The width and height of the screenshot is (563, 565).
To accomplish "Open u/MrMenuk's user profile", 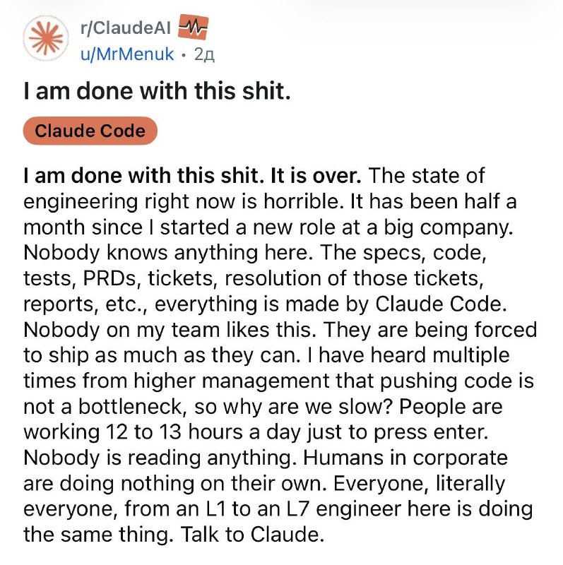I will (x=127, y=54).
